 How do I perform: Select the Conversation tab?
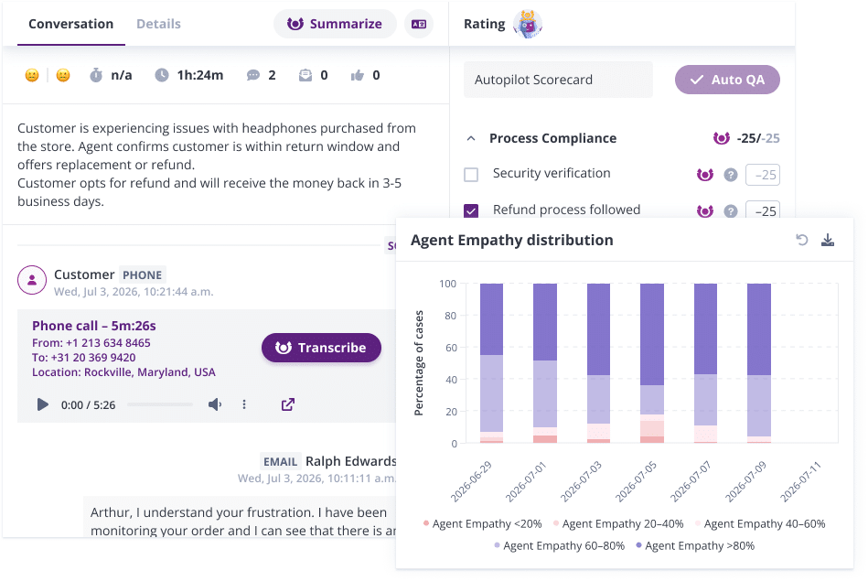click(70, 24)
